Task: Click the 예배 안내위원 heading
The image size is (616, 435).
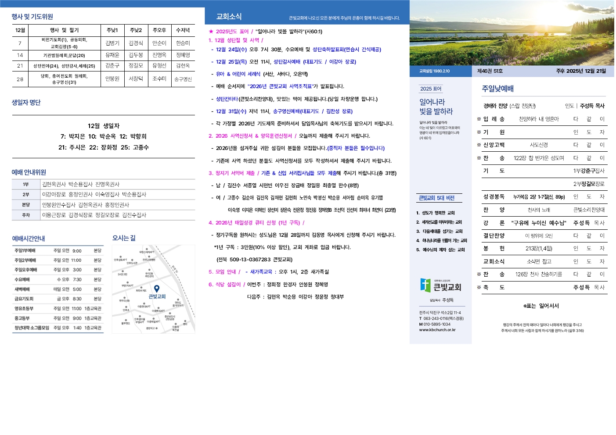Action: click(x=29, y=172)
